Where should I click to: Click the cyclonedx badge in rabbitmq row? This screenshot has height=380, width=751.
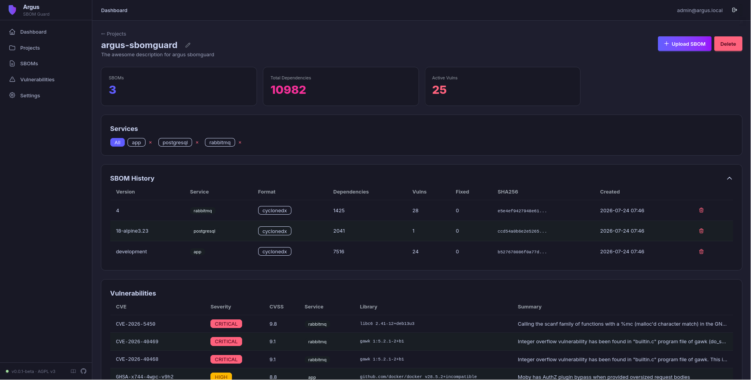275,211
